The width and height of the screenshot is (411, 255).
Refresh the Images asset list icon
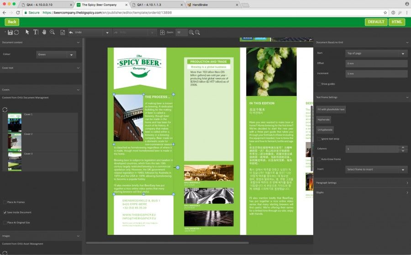(x=5, y=253)
